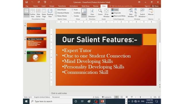This screenshot has height=104, width=184.
Task: Enable the Gridlines checkbox
Action: tap(72, 13)
